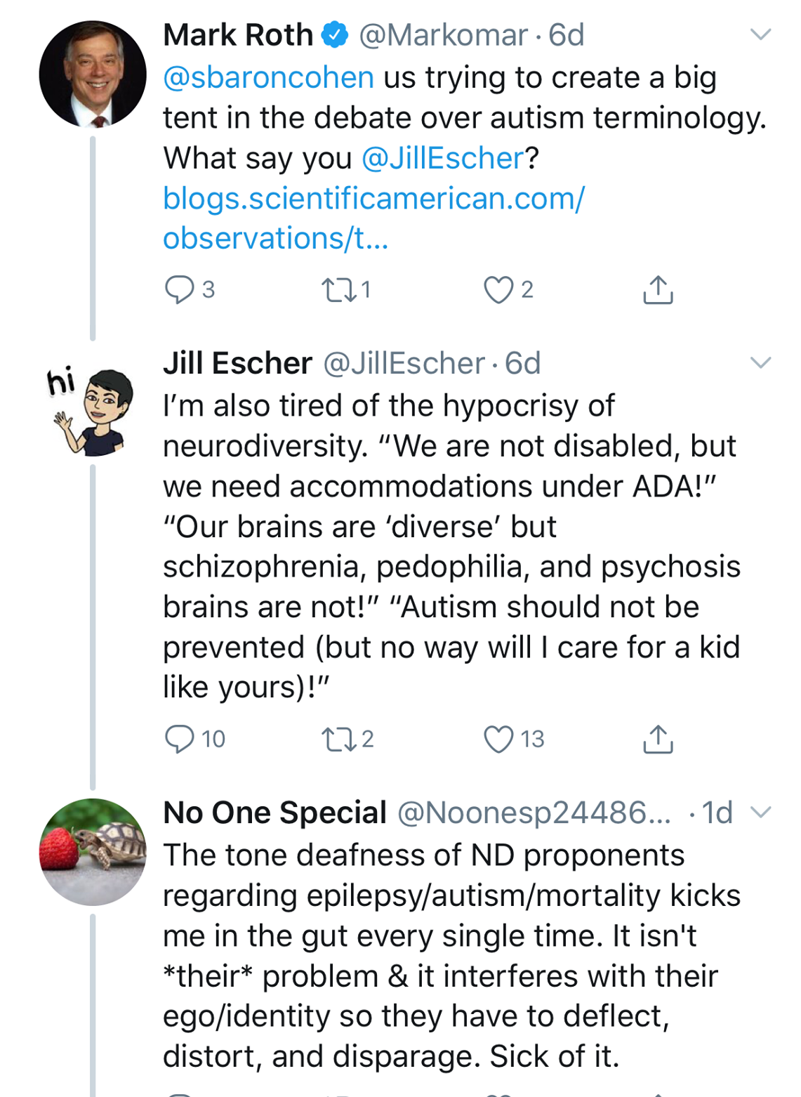Open No One Special's turtle avatar
The image size is (801, 1097).
[93, 852]
